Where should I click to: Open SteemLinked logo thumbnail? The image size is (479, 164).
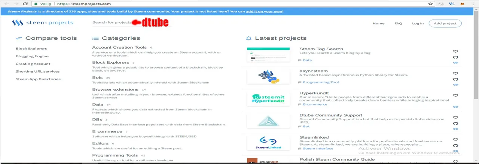268,143
